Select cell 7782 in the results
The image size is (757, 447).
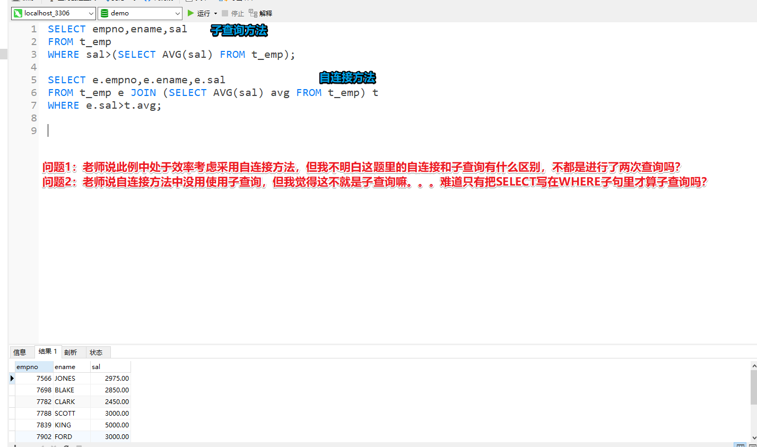point(34,401)
